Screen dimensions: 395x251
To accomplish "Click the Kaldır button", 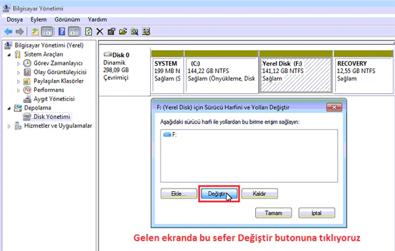I will (259, 194).
